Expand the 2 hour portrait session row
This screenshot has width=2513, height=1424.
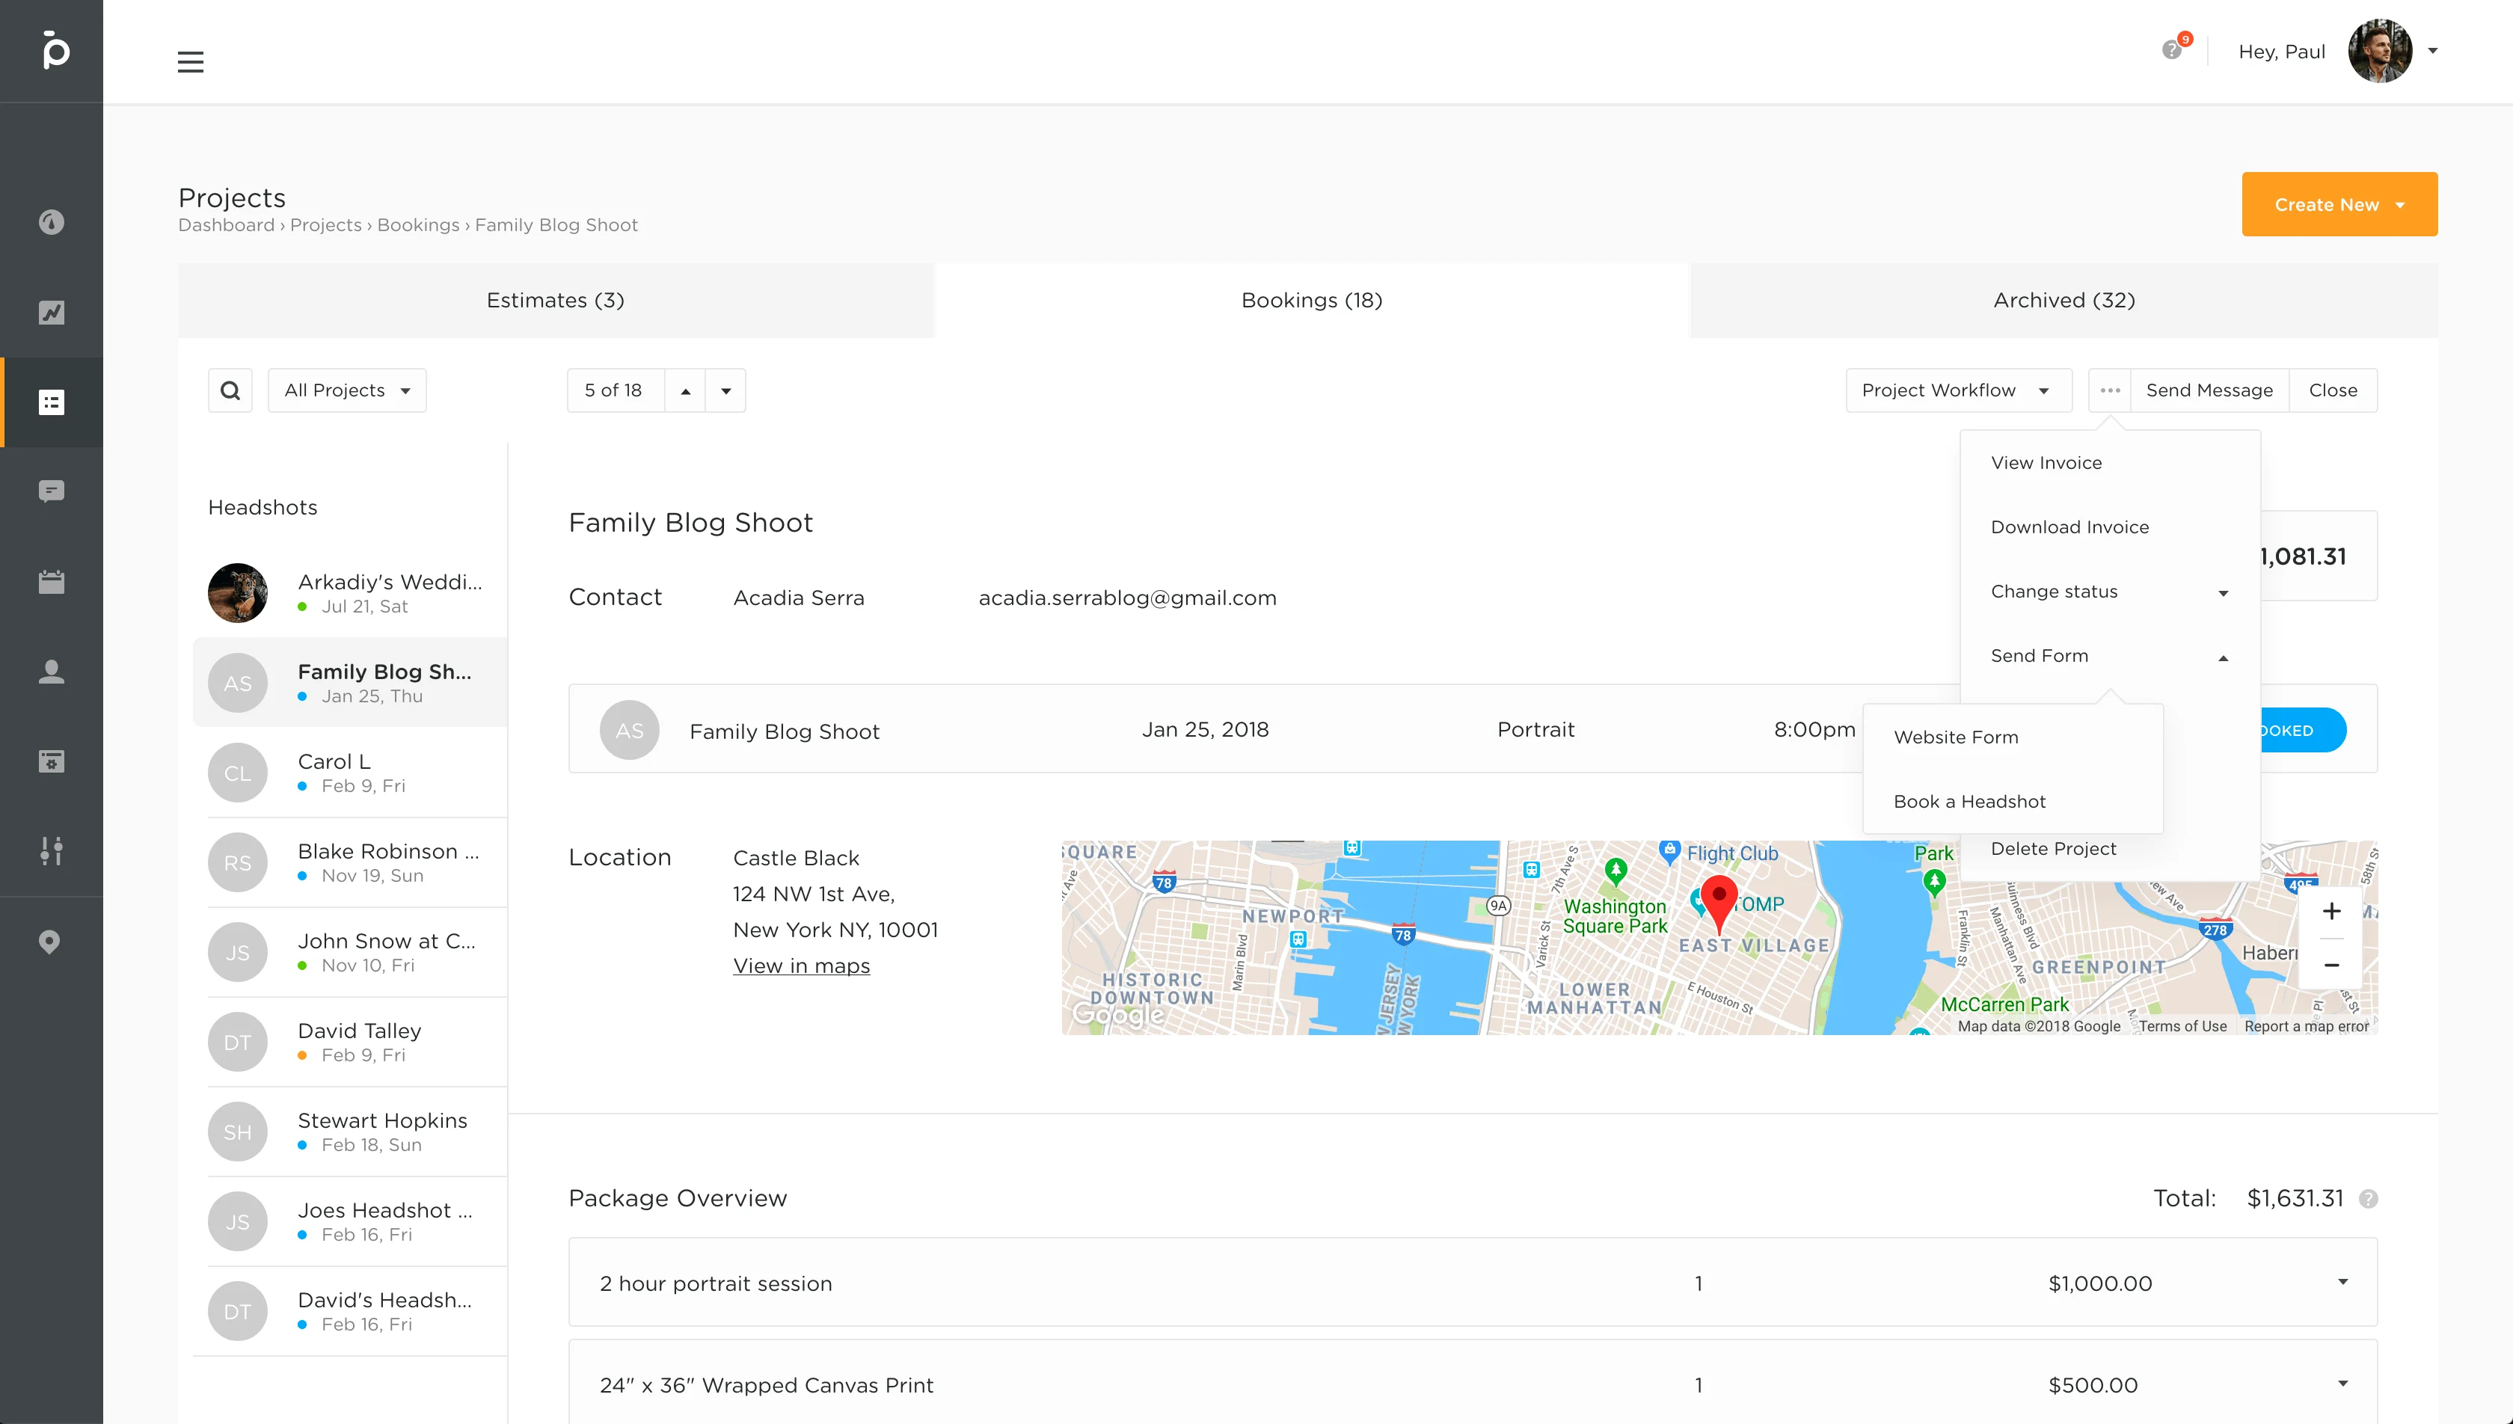[2343, 1282]
